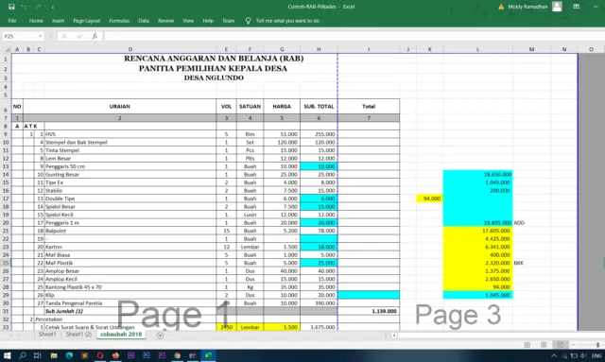The height and width of the screenshot is (362, 605).
Task: Click the Redo arrow in the Quick Access Toolbar
Action: tap(38, 7)
